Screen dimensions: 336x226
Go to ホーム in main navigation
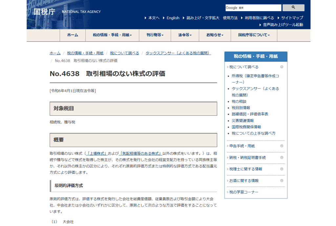(73, 35)
